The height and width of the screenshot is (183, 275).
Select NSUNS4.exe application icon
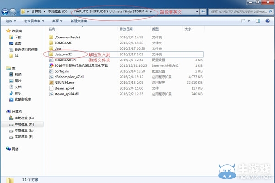pyautogui.click(x=51, y=82)
